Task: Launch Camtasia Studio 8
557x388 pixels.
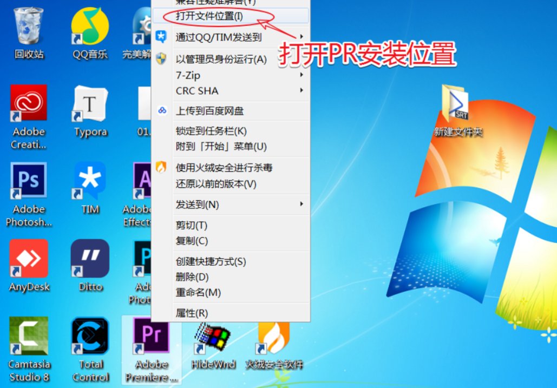Action: point(28,336)
